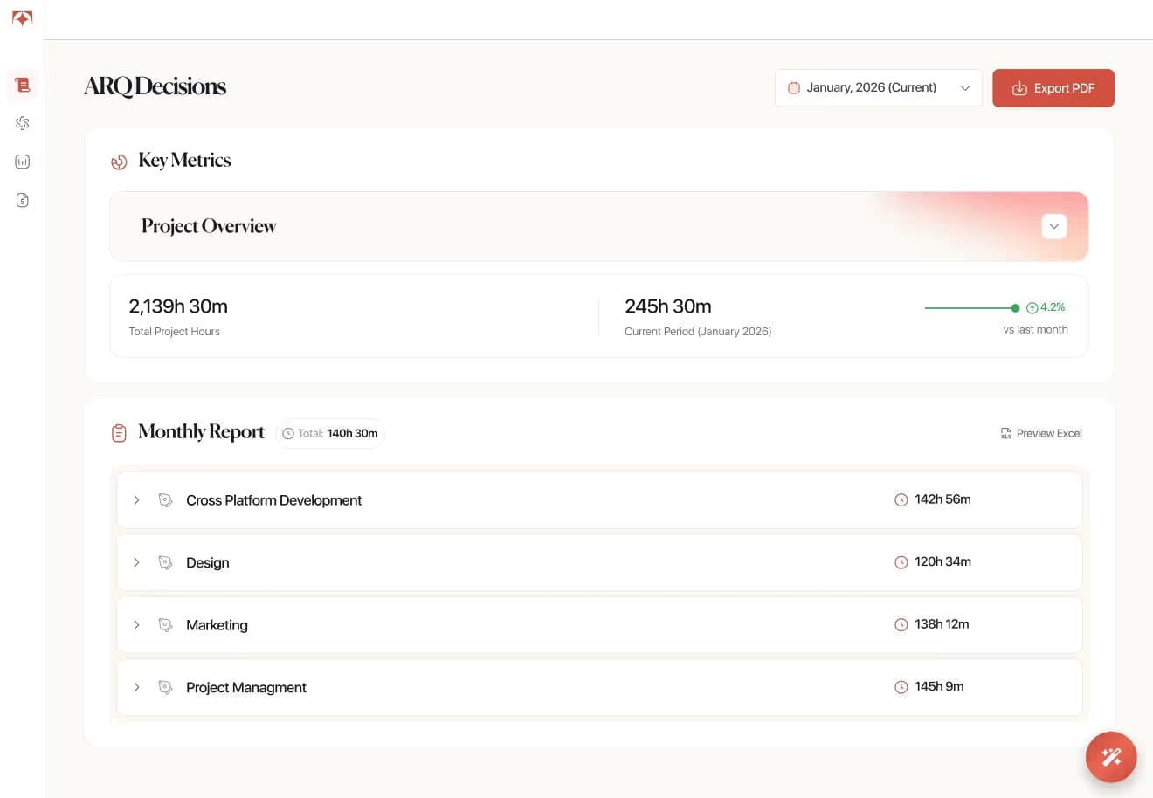Screen dimensions: 1153x798
Task: Click the tag icon beside Marketing
Action: pyautogui.click(x=165, y=625)
